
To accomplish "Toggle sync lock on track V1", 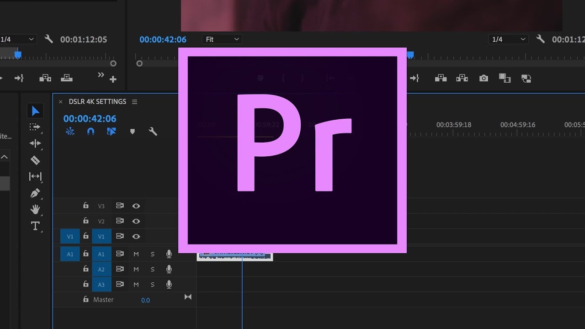I will (x=120, y=236).
